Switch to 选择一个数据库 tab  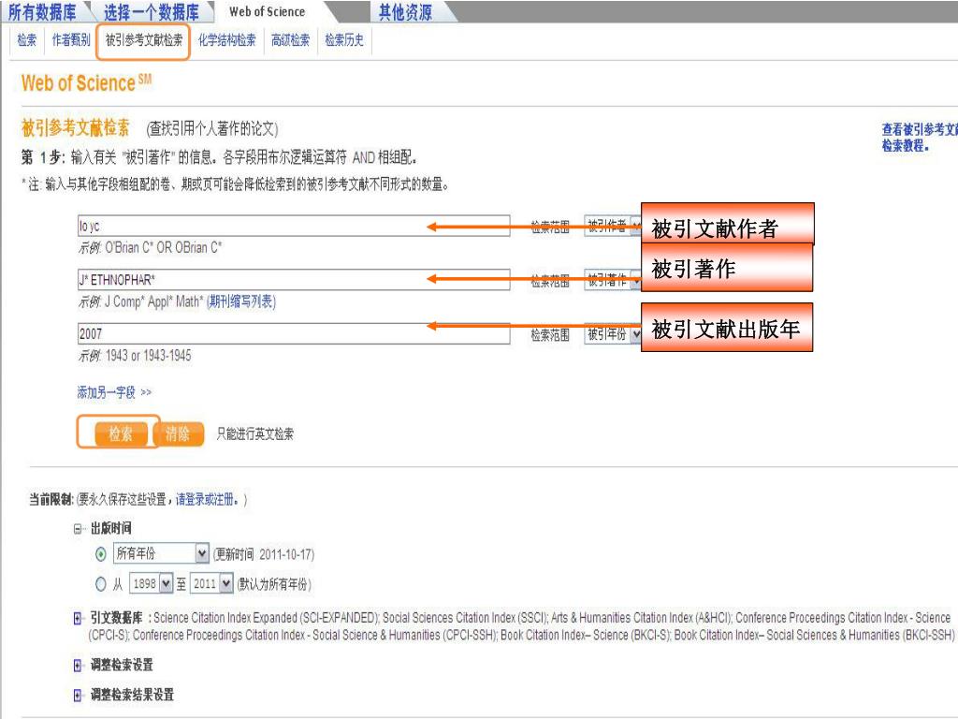(151, 11)
